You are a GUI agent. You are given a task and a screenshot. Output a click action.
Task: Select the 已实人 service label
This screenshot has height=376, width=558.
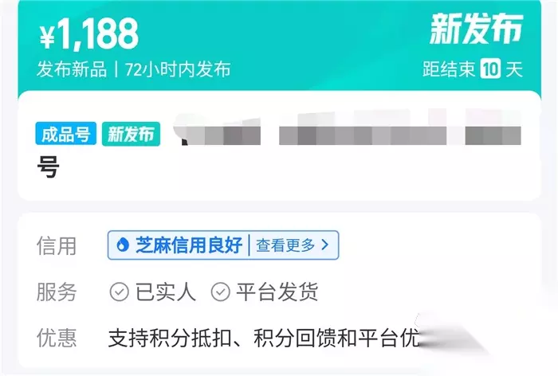(166, 292)
